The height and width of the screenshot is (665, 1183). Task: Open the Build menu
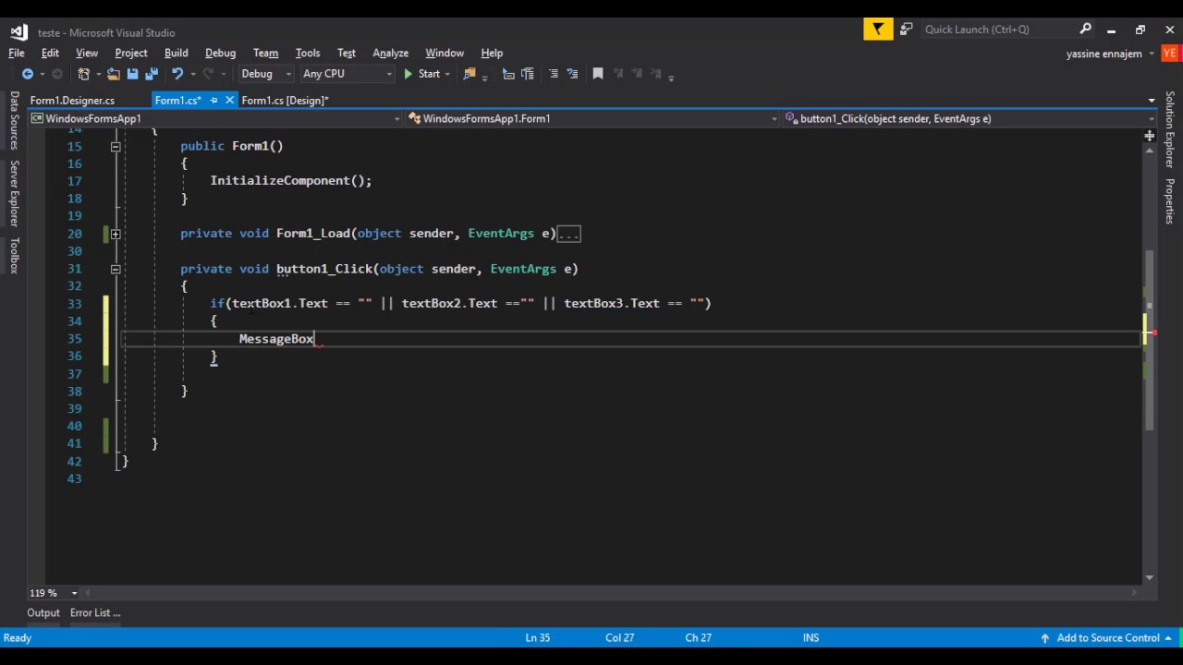[176, 53]
